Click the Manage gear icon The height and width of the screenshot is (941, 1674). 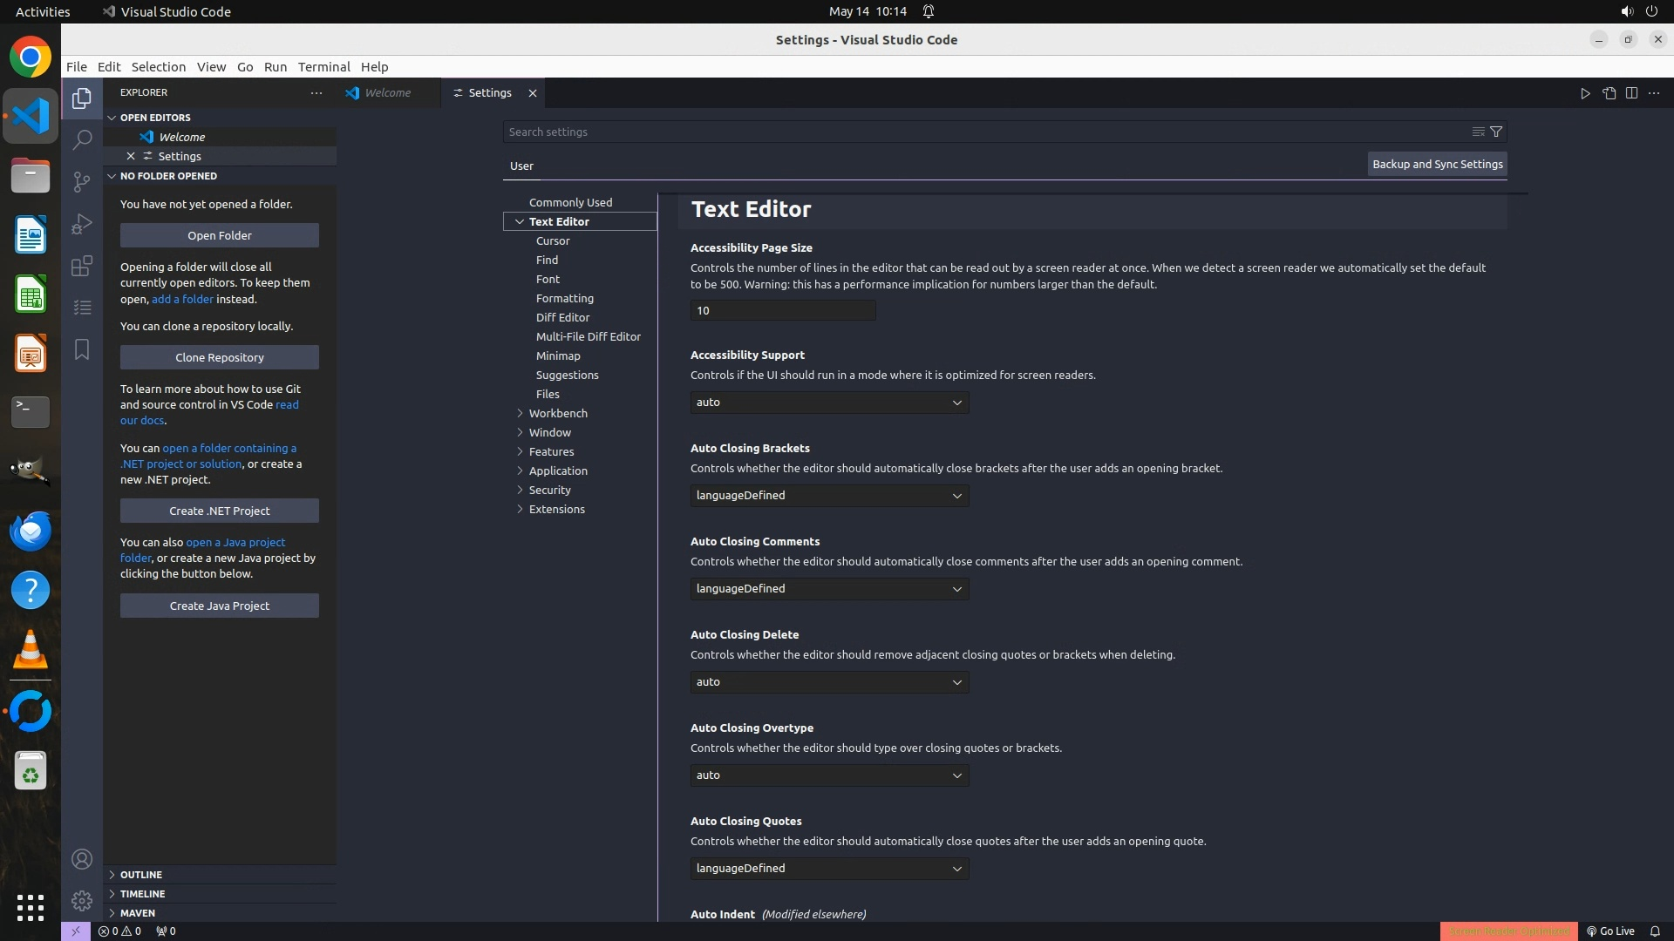[x=82, y=900]
